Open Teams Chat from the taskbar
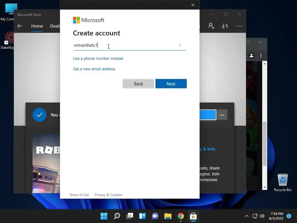The width and height of the screenshot is (297, 223). (155, 216)
